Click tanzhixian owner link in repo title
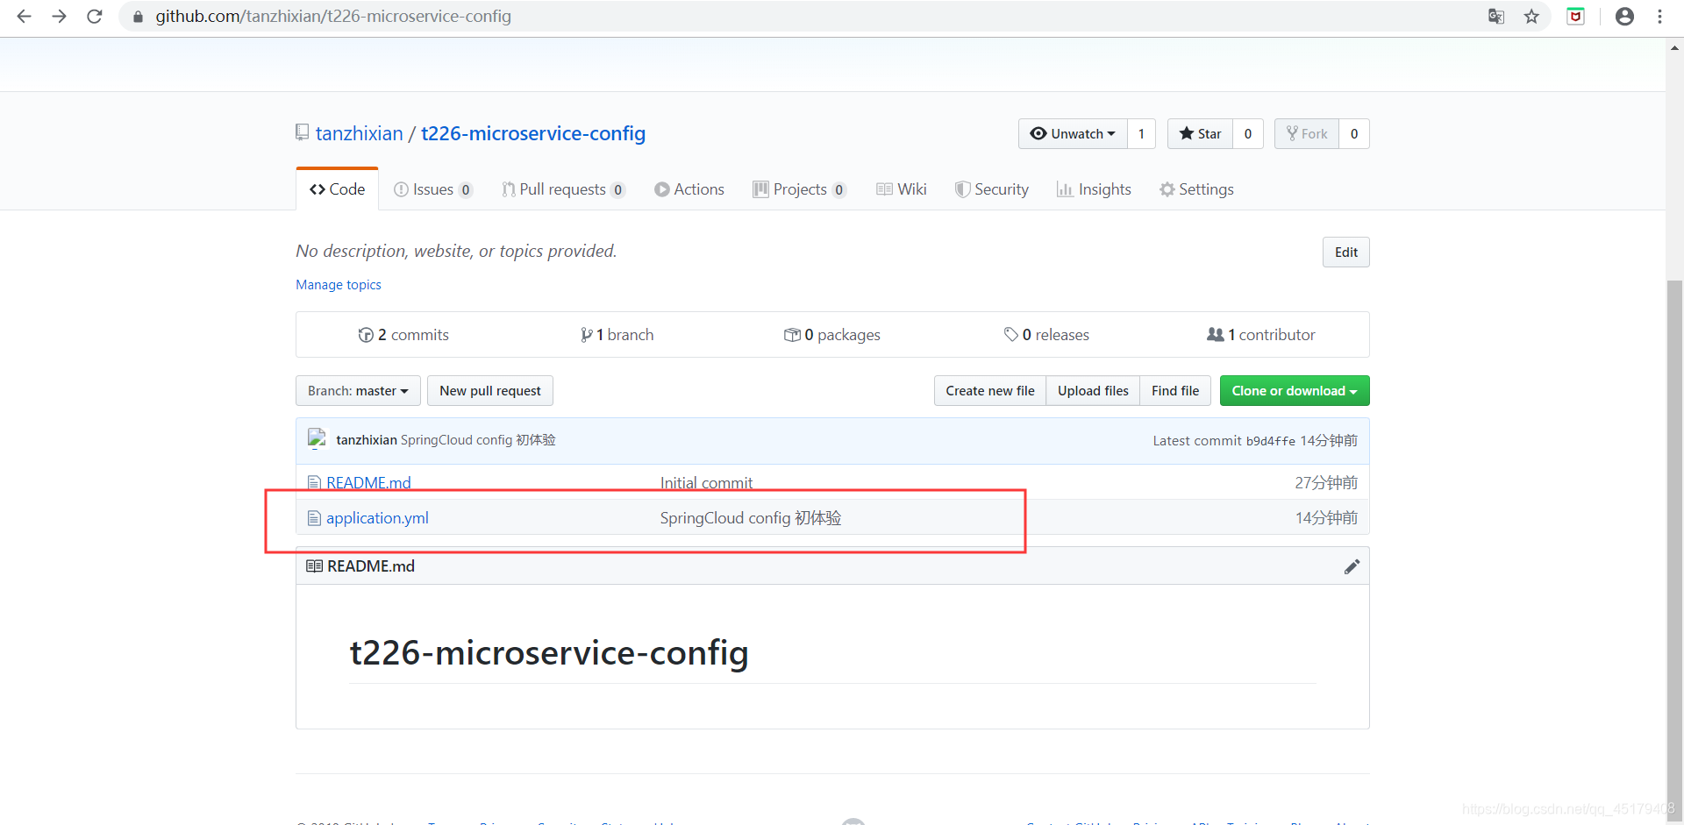This screenshot has height=825, width=1684. click(x=359, y=133)
